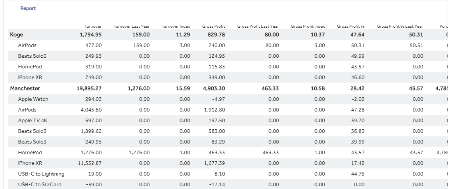Click Manchester gross profit index 10.58
This screenshot has width=450, height=189.
(318, 88)
